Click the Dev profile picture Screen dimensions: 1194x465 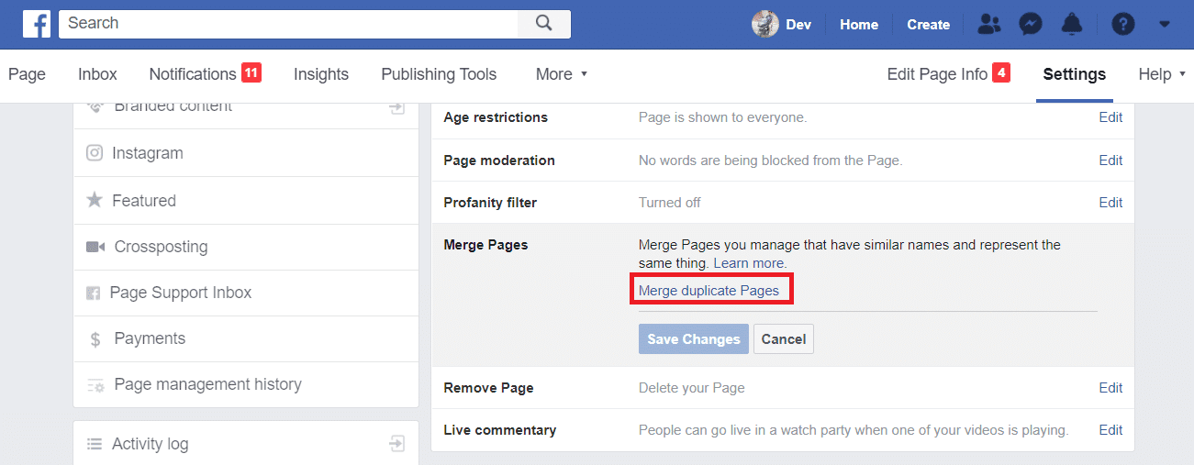764,25
